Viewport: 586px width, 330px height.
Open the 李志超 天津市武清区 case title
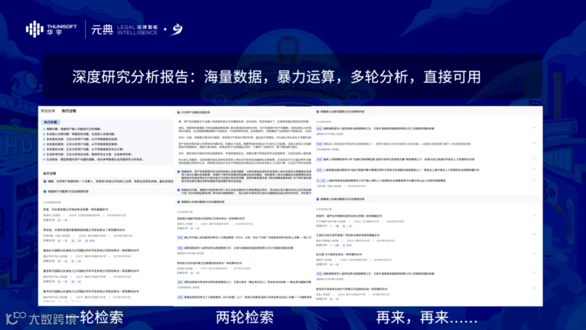pyautogui.click(x=84, y=230)
